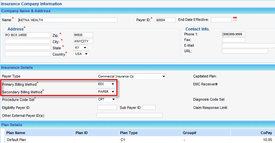Click the Fax number field
Screen dimensions: 275x143
pos(233,40)
